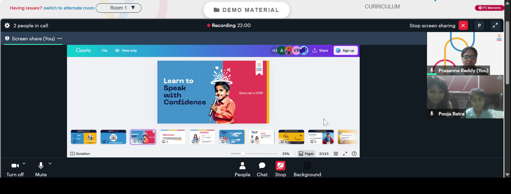
Task: Select slide thumbnail 4 Welcome
Action: click(172, 137)
